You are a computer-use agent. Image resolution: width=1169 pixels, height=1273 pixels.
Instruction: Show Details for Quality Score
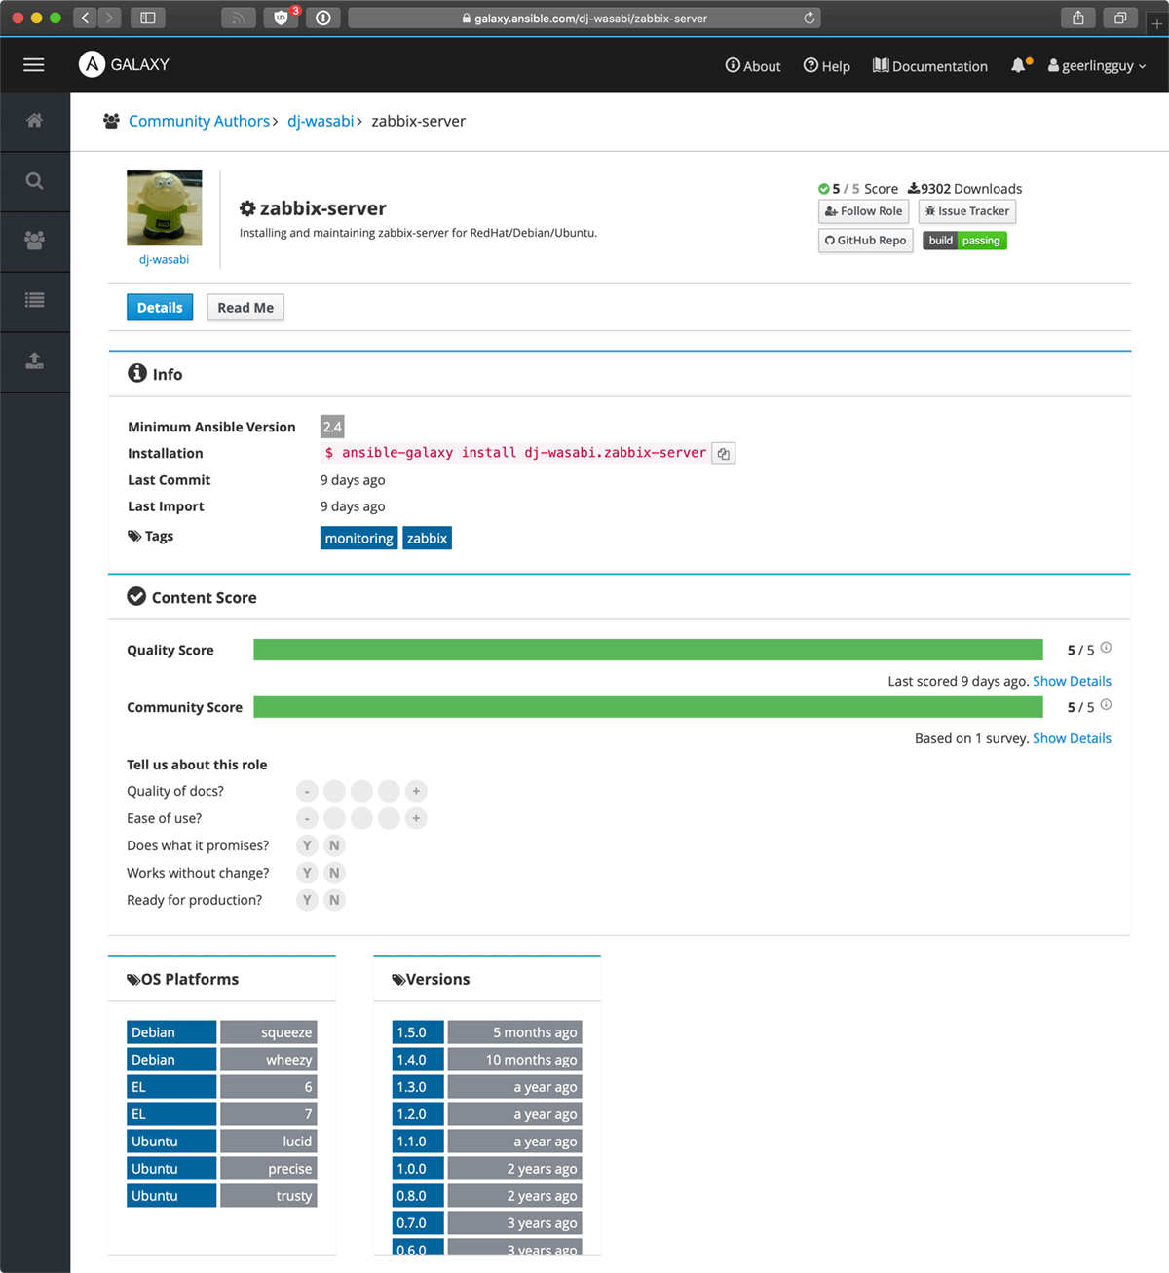[x=1072, y=681]
